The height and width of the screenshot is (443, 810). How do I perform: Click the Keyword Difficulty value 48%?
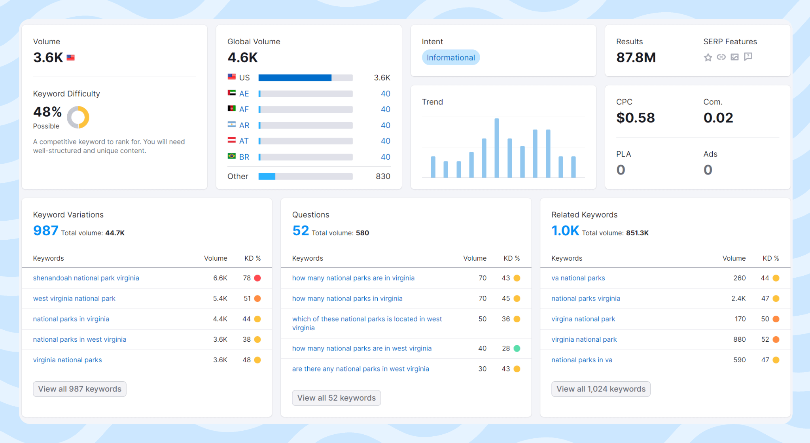(x=47, y=112)
